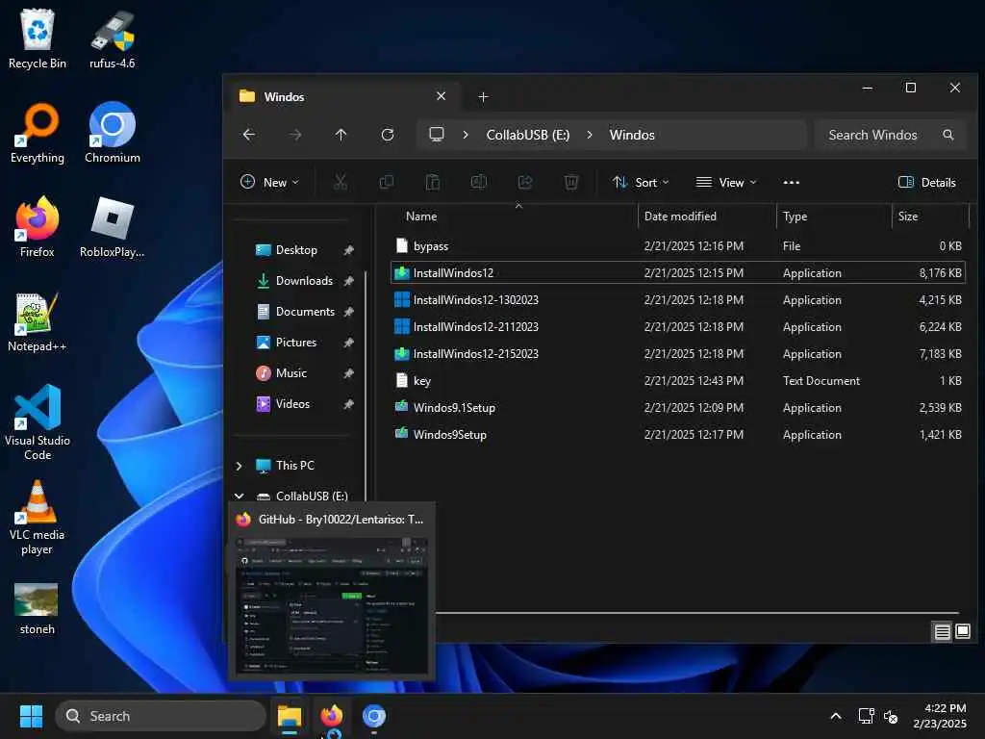Select Visual Studio Code desktop shortcut

pos(38,422)
